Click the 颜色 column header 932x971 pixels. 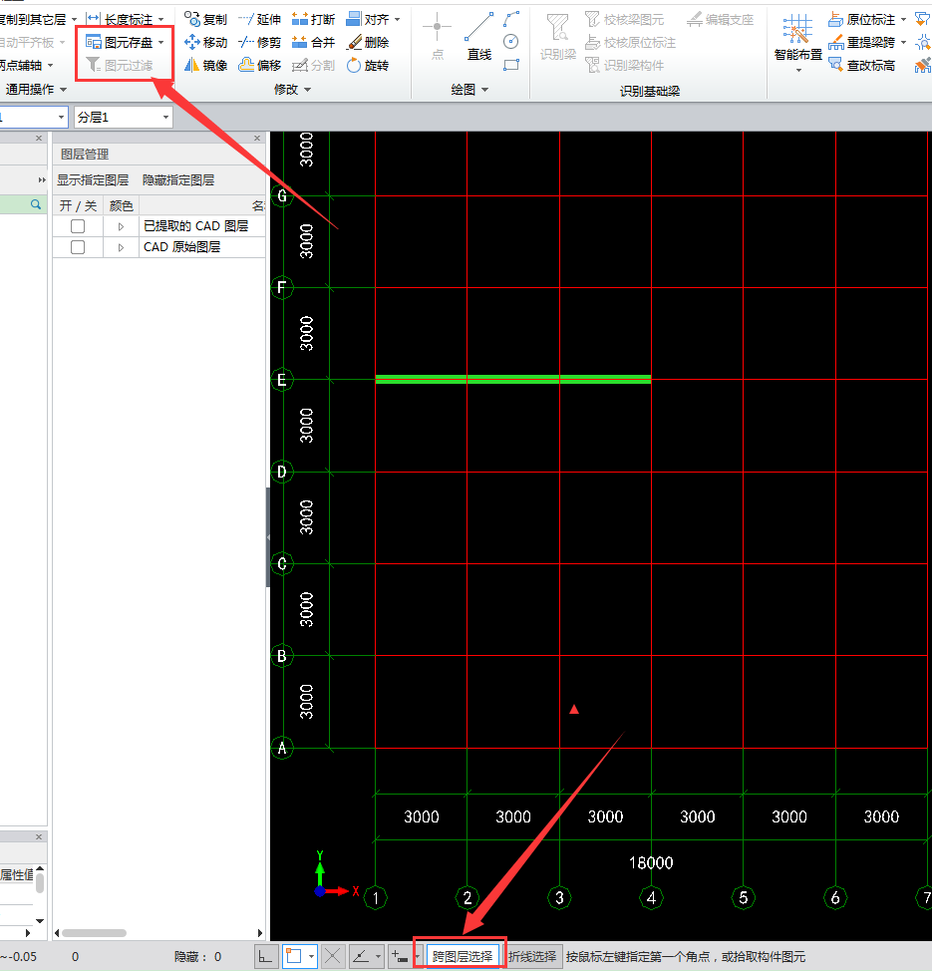pyautogui.click(x=121, y=205)
